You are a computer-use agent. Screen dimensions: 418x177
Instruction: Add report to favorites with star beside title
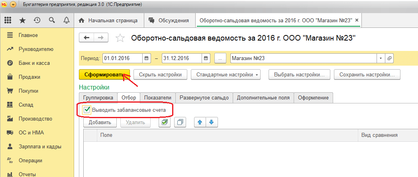click(120, 38)
